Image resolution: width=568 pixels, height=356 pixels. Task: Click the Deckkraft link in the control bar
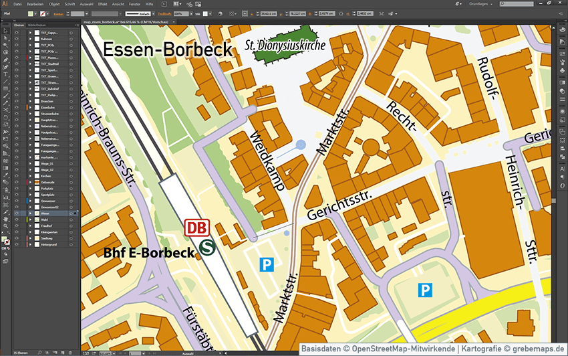[x=163, y=13]
